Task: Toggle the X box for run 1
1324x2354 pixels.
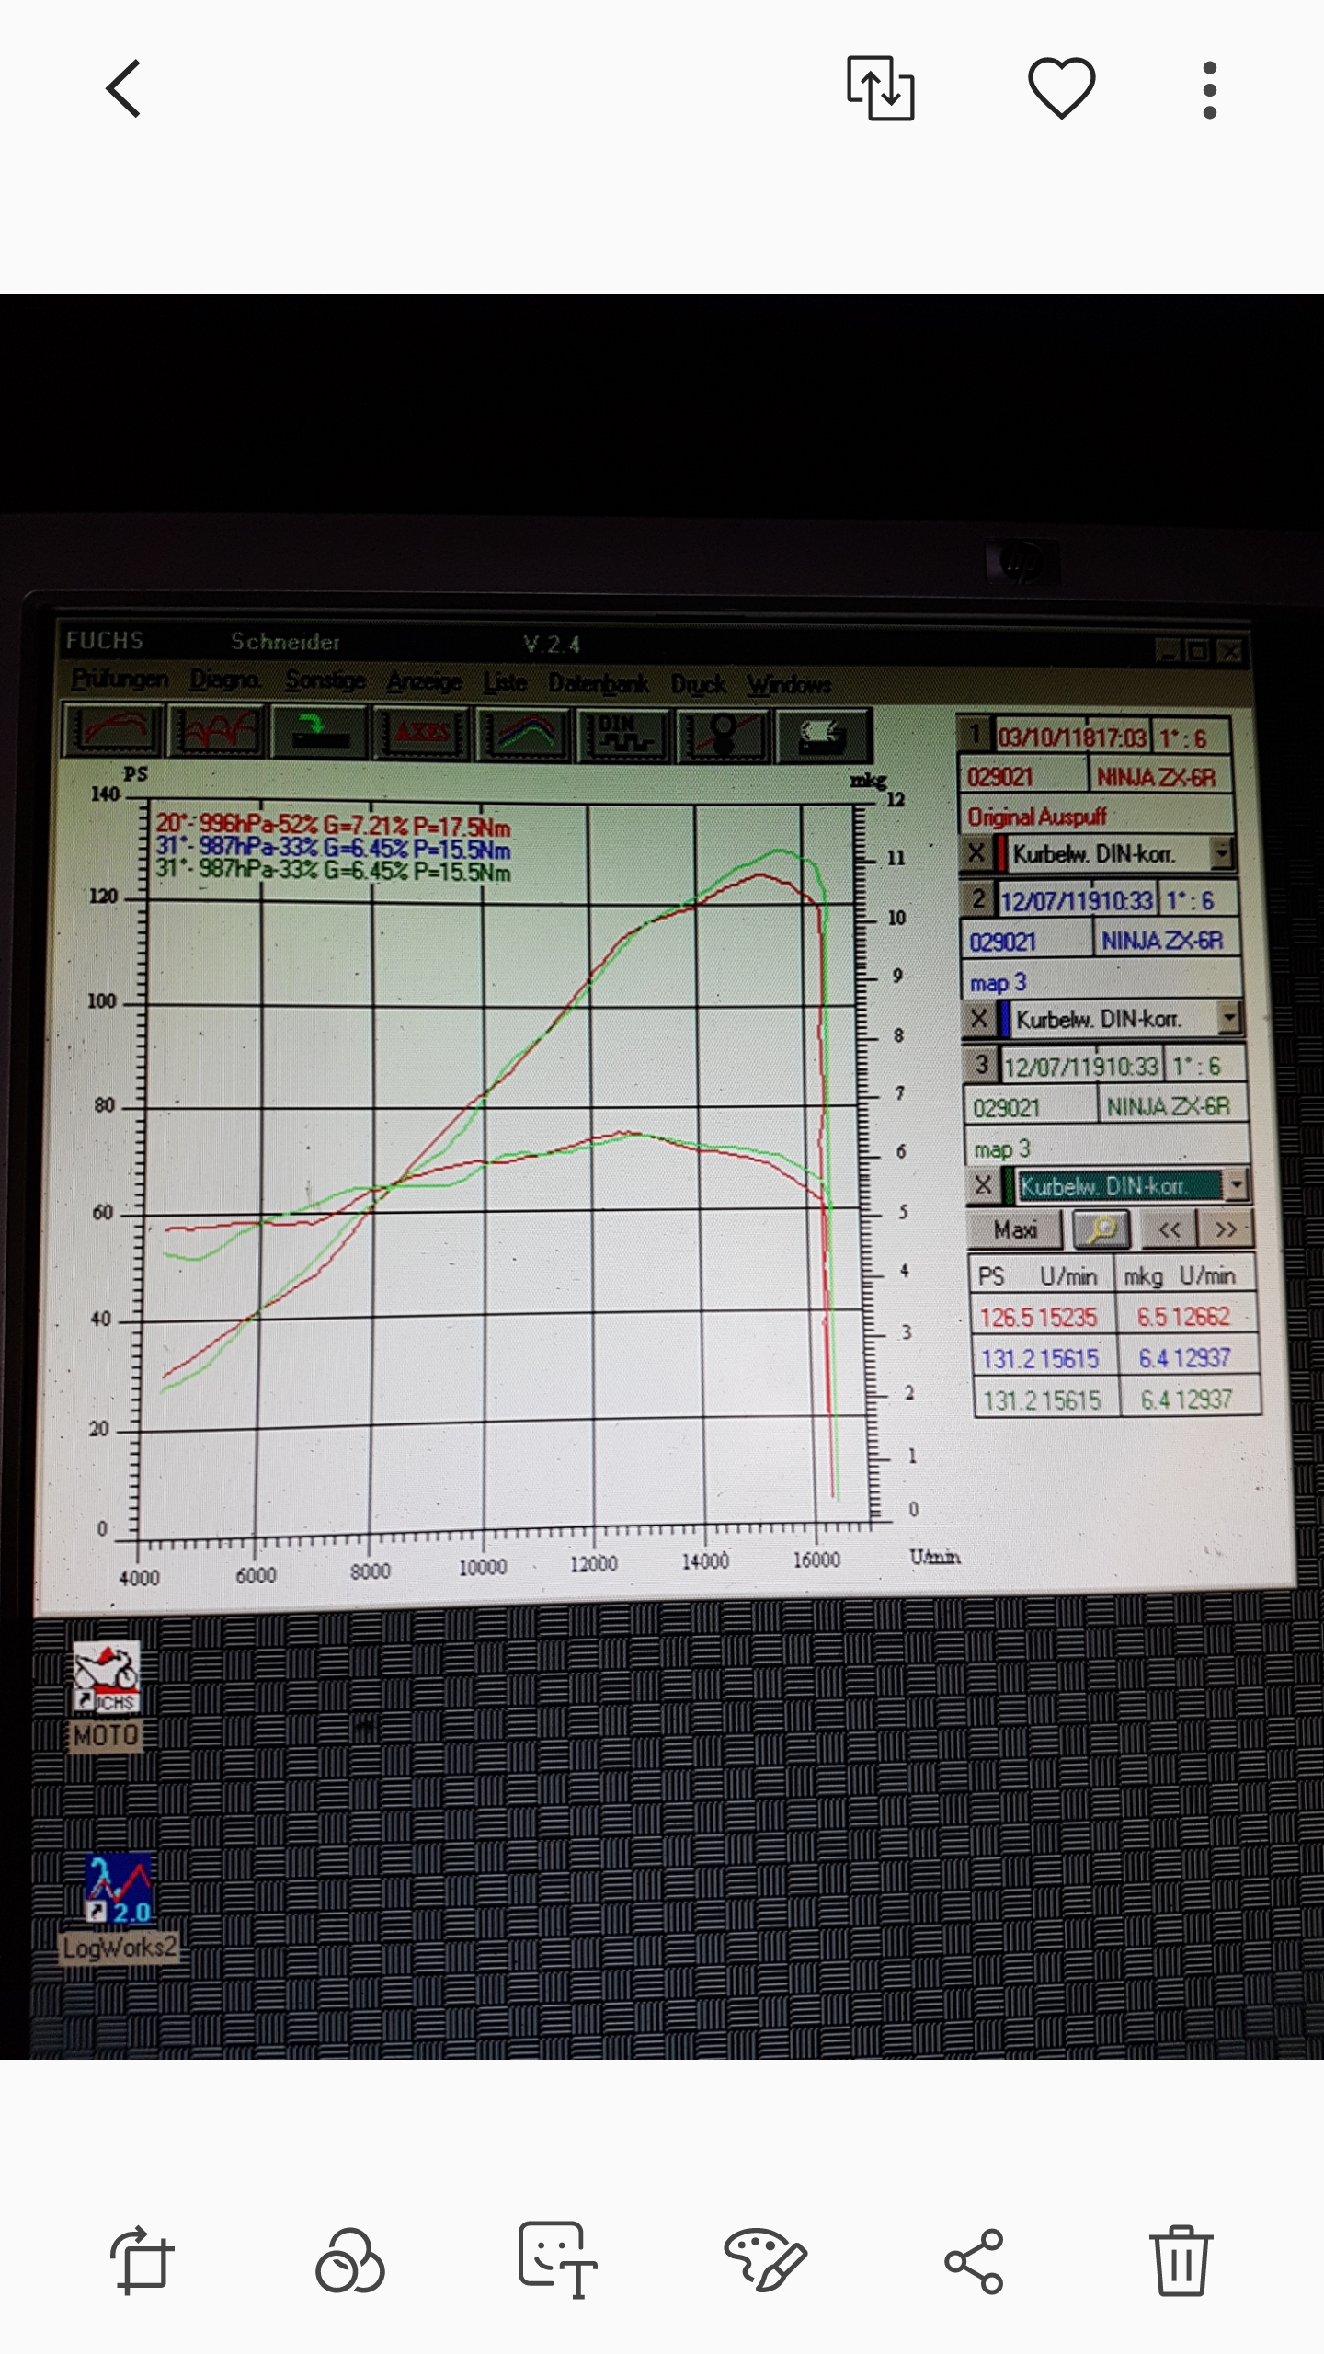Action: [x=975, y=854]
